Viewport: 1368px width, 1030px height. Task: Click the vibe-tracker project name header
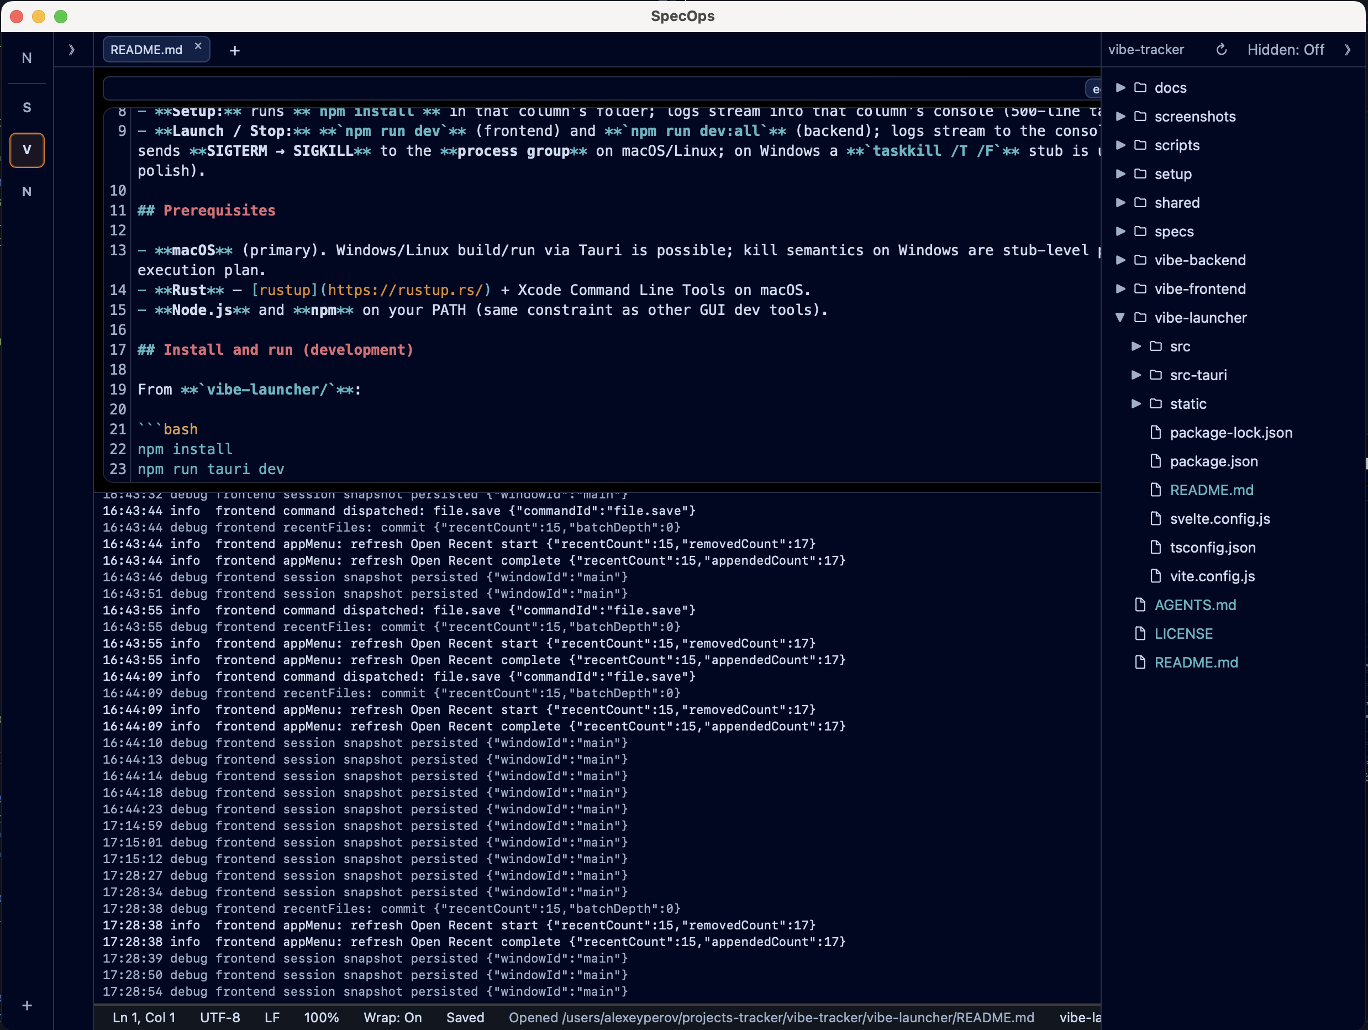click(x=1146, y=50)
